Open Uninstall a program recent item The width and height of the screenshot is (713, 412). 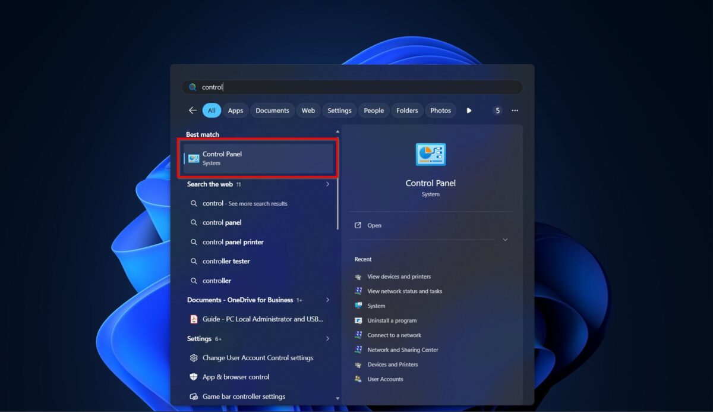[x=392, y=320]
